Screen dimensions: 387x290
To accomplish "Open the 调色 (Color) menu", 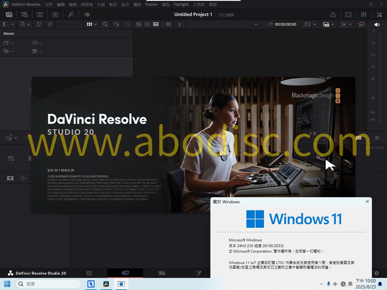I will click(x=166, y=5).
